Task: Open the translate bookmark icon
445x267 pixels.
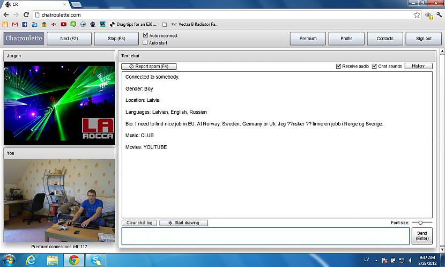Action: pos(34,25)
